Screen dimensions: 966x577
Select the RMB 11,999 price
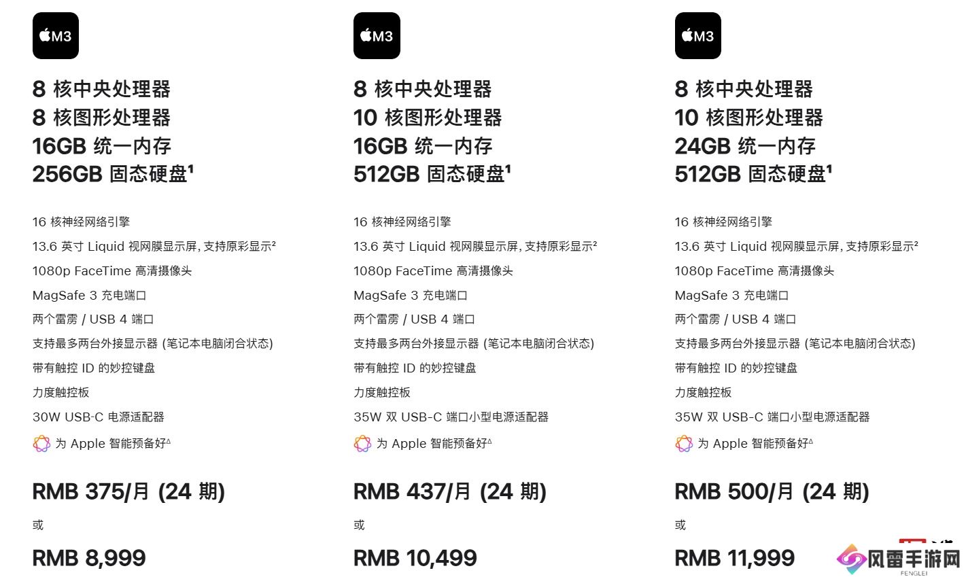(734, 558)
